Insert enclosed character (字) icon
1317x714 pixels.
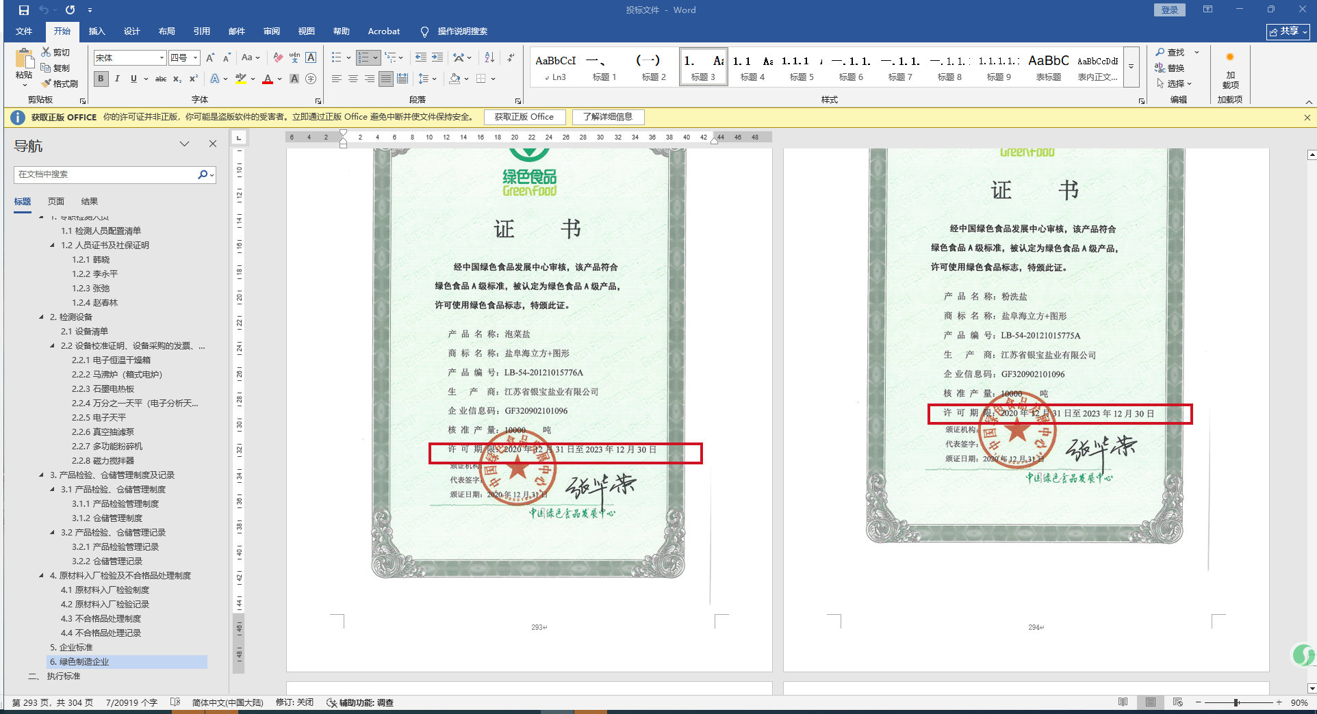tap(311, 79)
